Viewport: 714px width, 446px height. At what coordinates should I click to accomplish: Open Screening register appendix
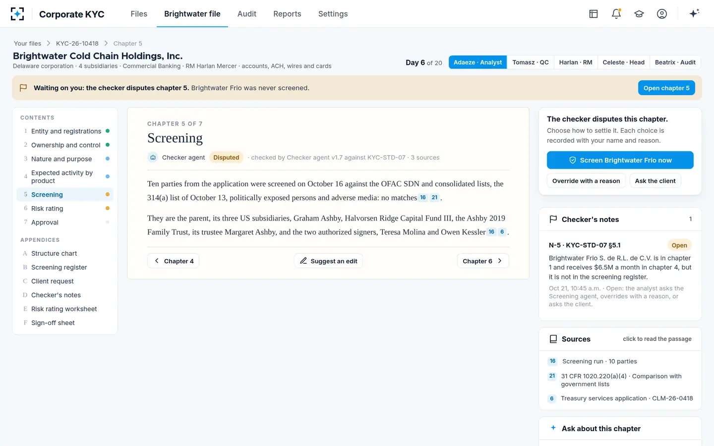tap(65, 267)
